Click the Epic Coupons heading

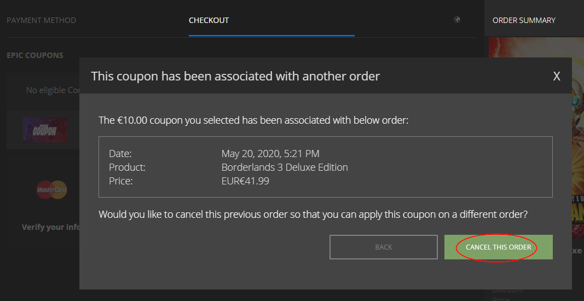pos(35,55)
